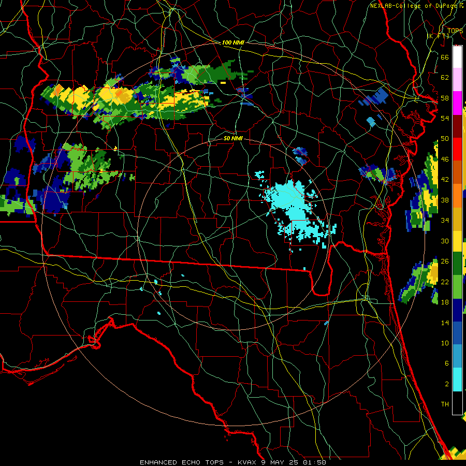Click the 6 legend value
Image resolution: width=466 pixels, height=466 pixels.
click(446, 363)
